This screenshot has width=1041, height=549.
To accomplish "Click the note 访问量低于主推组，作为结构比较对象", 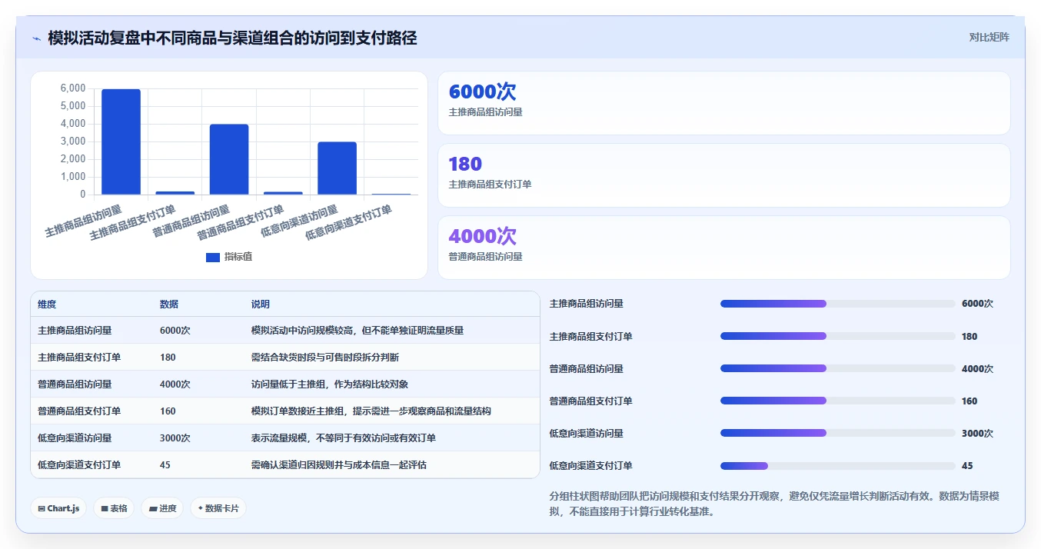I will (x=330, y=384).
